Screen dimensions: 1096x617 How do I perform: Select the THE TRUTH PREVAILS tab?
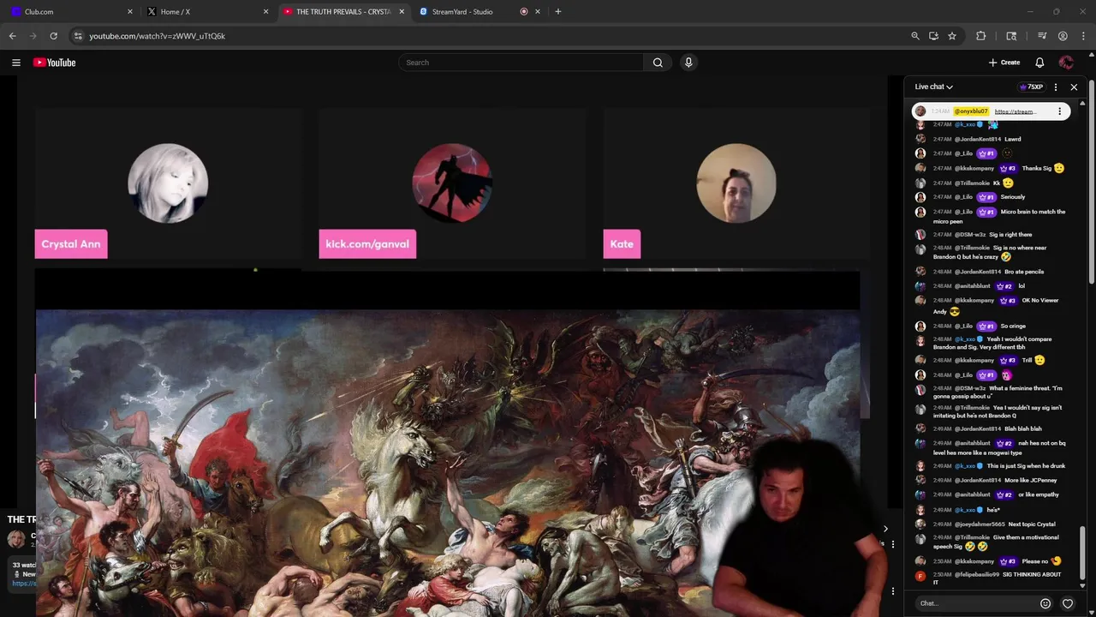(342, 12)
